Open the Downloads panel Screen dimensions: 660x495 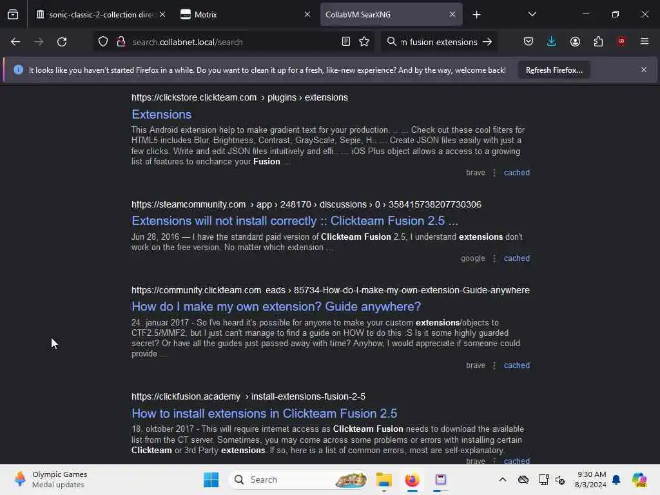(x=552, y=41)
